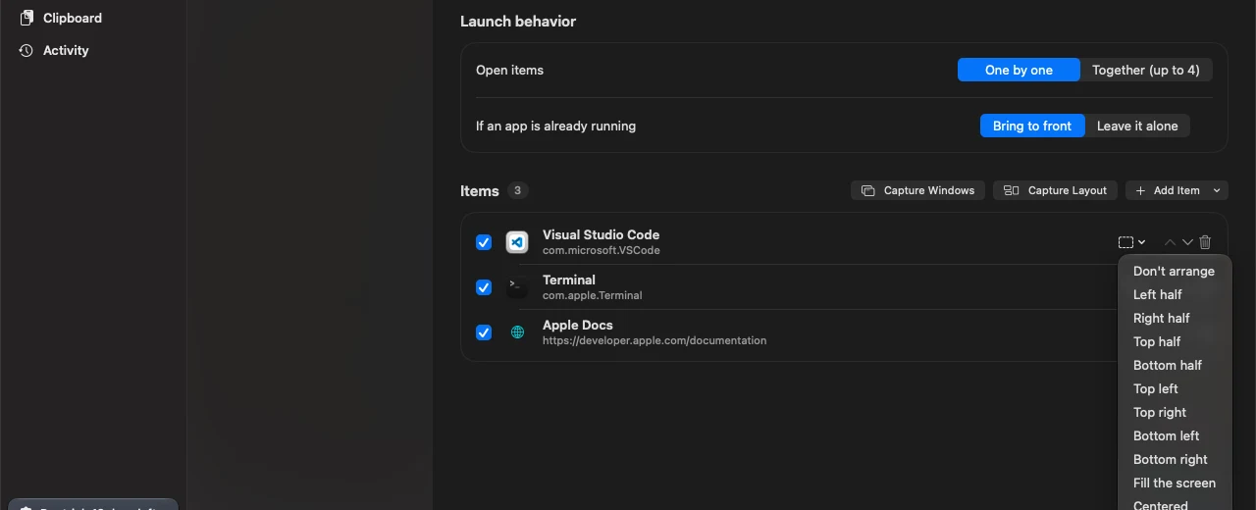Choose Don't arrange from the menu

coord(1174,271)
